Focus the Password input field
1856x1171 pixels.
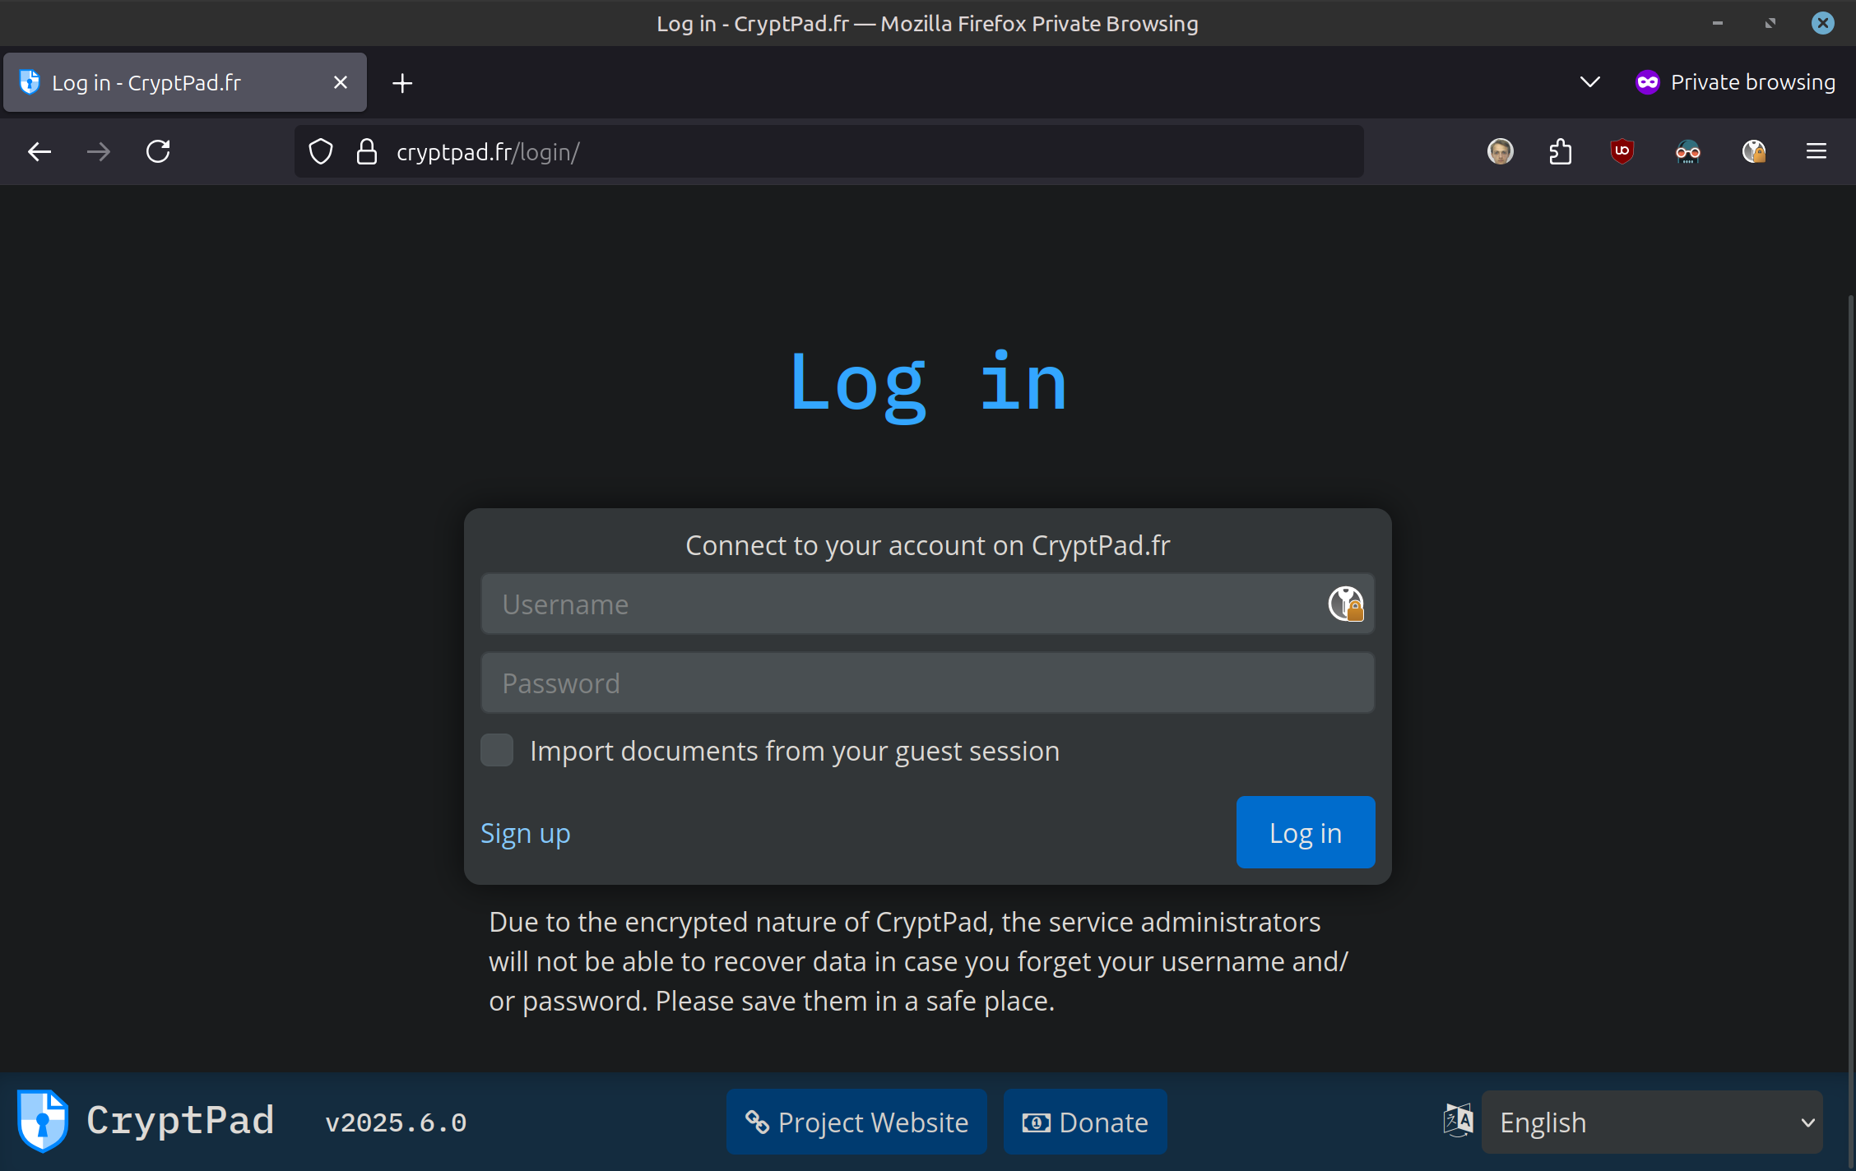(x=927, y=683)
